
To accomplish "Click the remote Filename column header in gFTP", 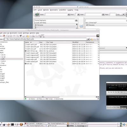I will tap(106, 25).
